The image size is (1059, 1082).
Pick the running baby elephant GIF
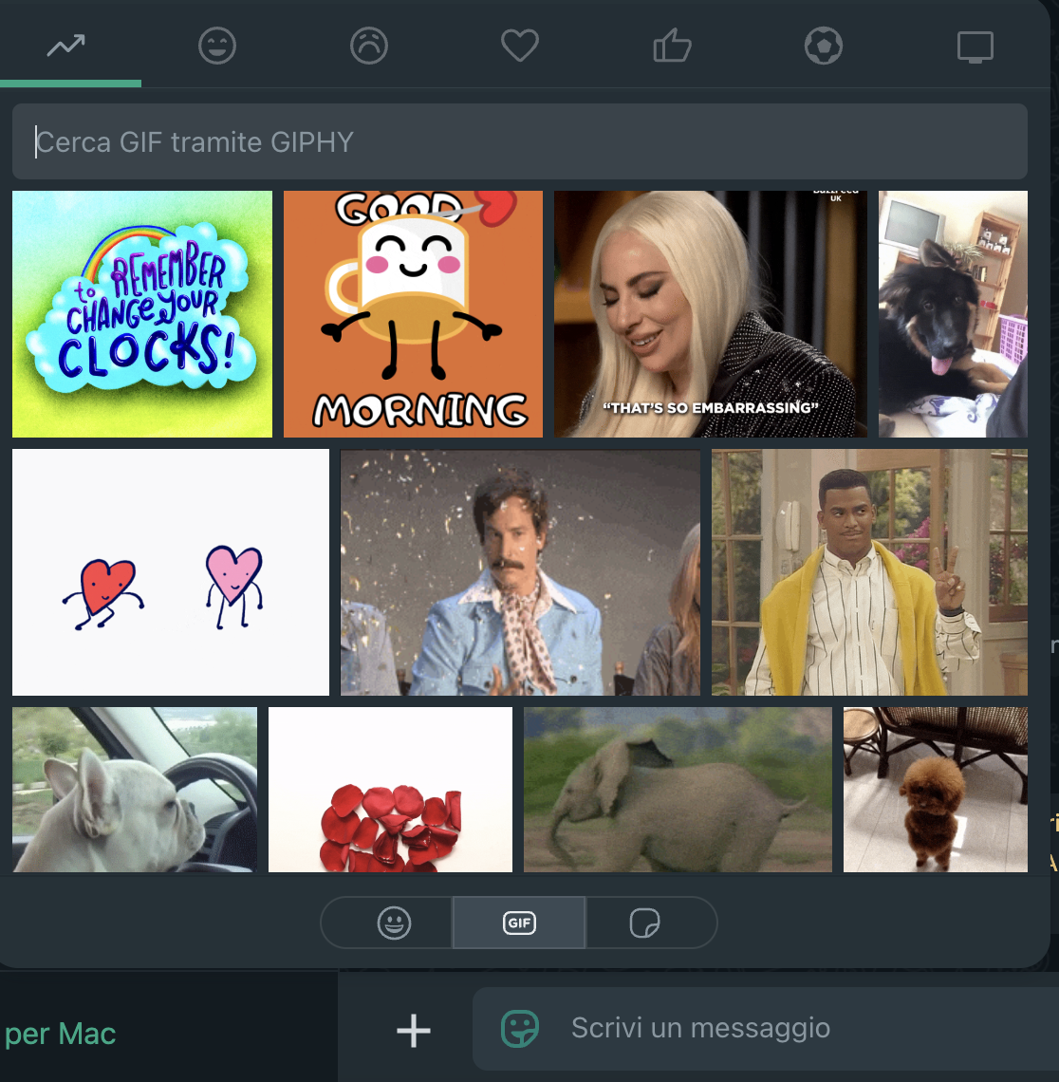[x=678, y=790]
